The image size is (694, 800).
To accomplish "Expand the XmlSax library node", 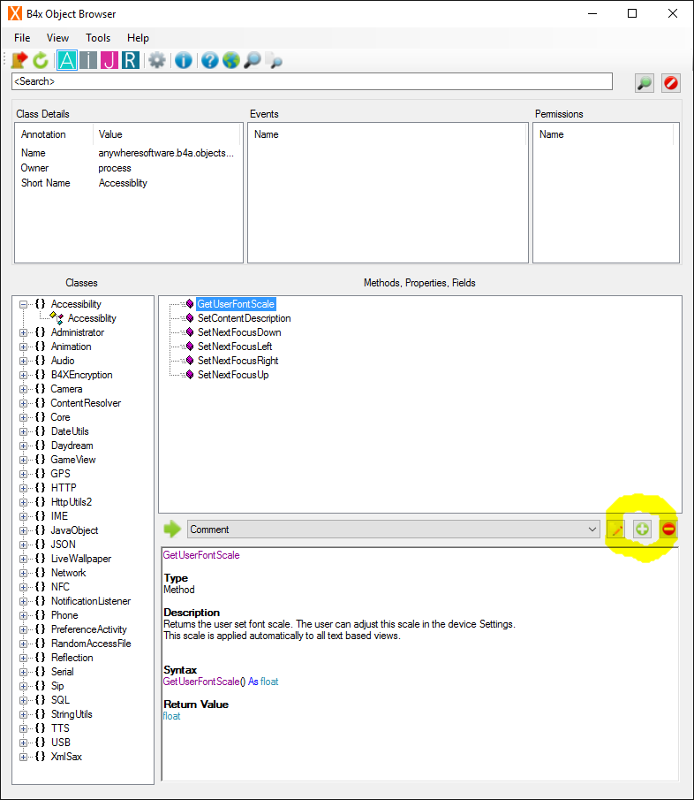I will [23, 758].
